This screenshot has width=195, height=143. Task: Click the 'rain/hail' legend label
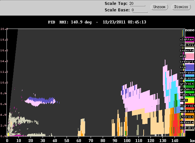(x=187, y=95)
